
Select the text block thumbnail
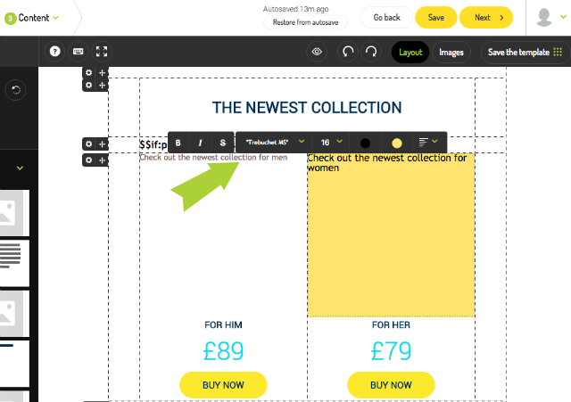coord(14,263)
